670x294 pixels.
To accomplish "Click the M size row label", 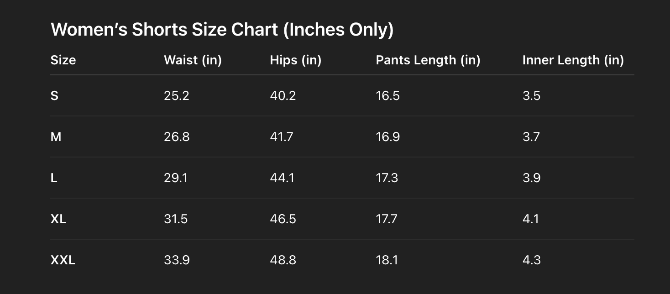I will click(x=56, y=137).
